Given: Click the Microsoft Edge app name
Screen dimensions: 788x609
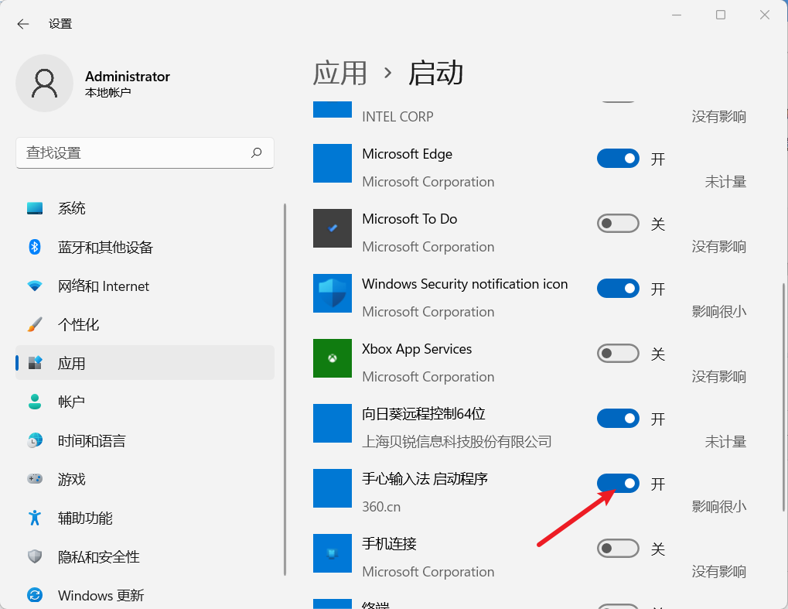Looking at the screenshot, I should (407, 154).
